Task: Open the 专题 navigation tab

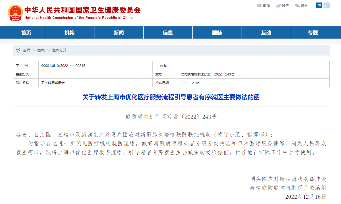Action: 313,33
